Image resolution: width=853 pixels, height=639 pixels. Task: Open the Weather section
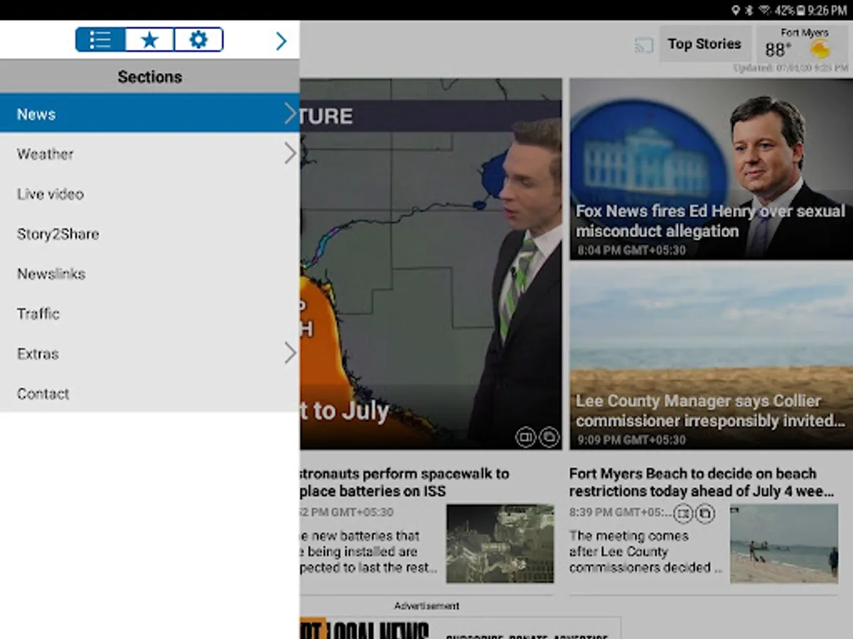pos(149,153)
